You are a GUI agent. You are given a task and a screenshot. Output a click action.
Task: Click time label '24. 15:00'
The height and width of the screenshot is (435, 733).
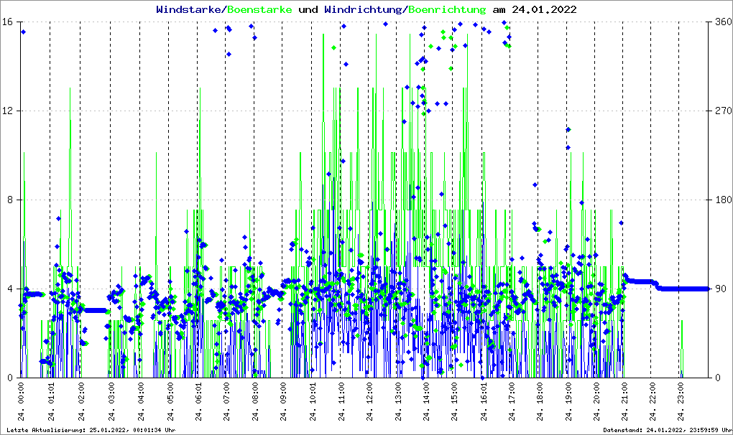[x=453, y=402]
